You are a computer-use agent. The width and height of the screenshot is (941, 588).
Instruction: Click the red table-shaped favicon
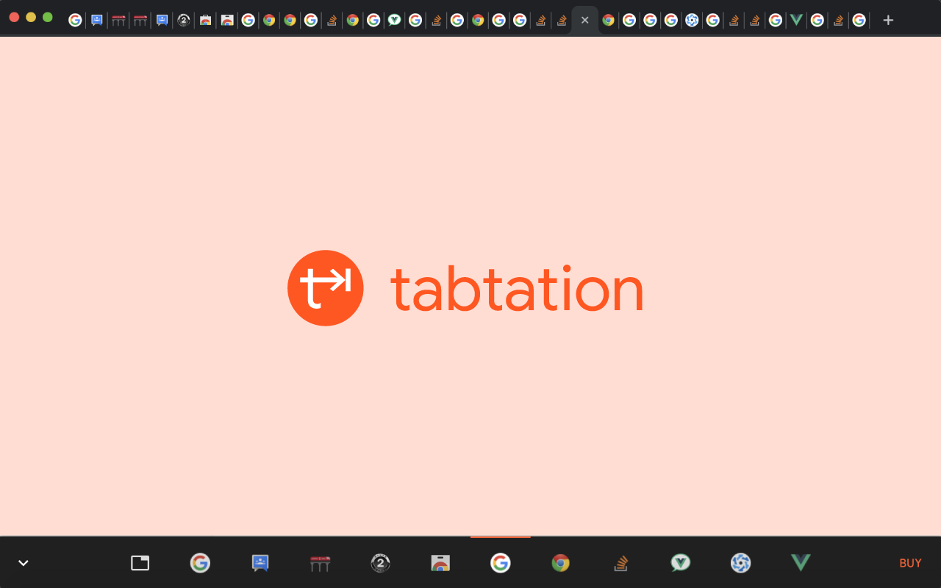(x=320, y=563)
